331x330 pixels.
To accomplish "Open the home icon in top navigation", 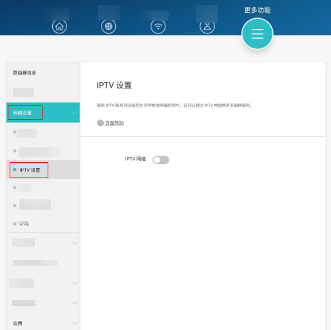I will [59, 26].
